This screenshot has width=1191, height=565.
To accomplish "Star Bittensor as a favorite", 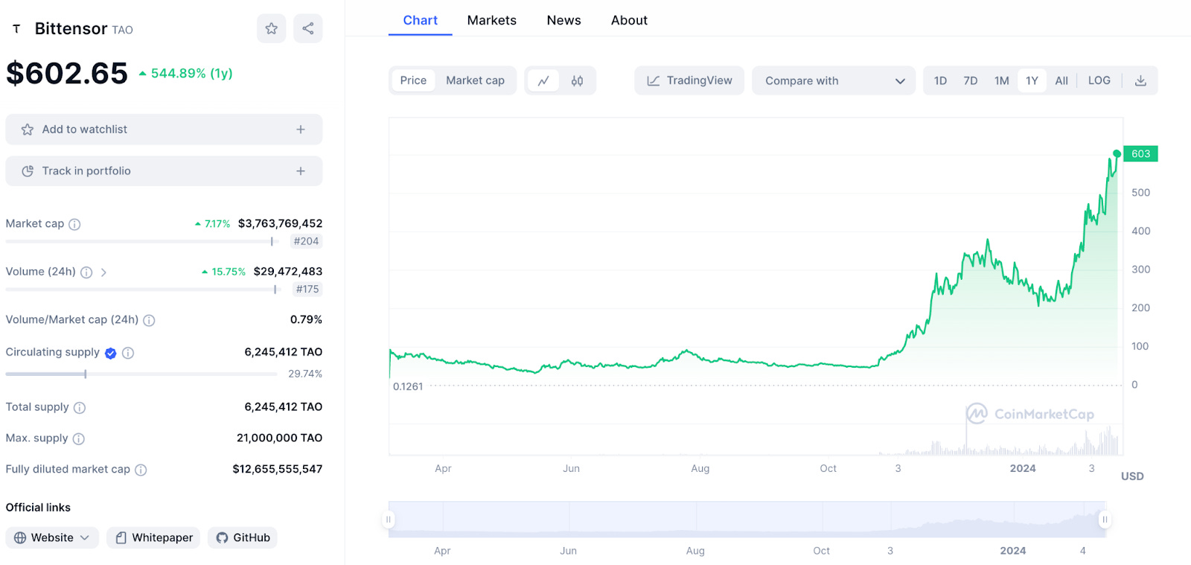I will [x=271, y=28].
